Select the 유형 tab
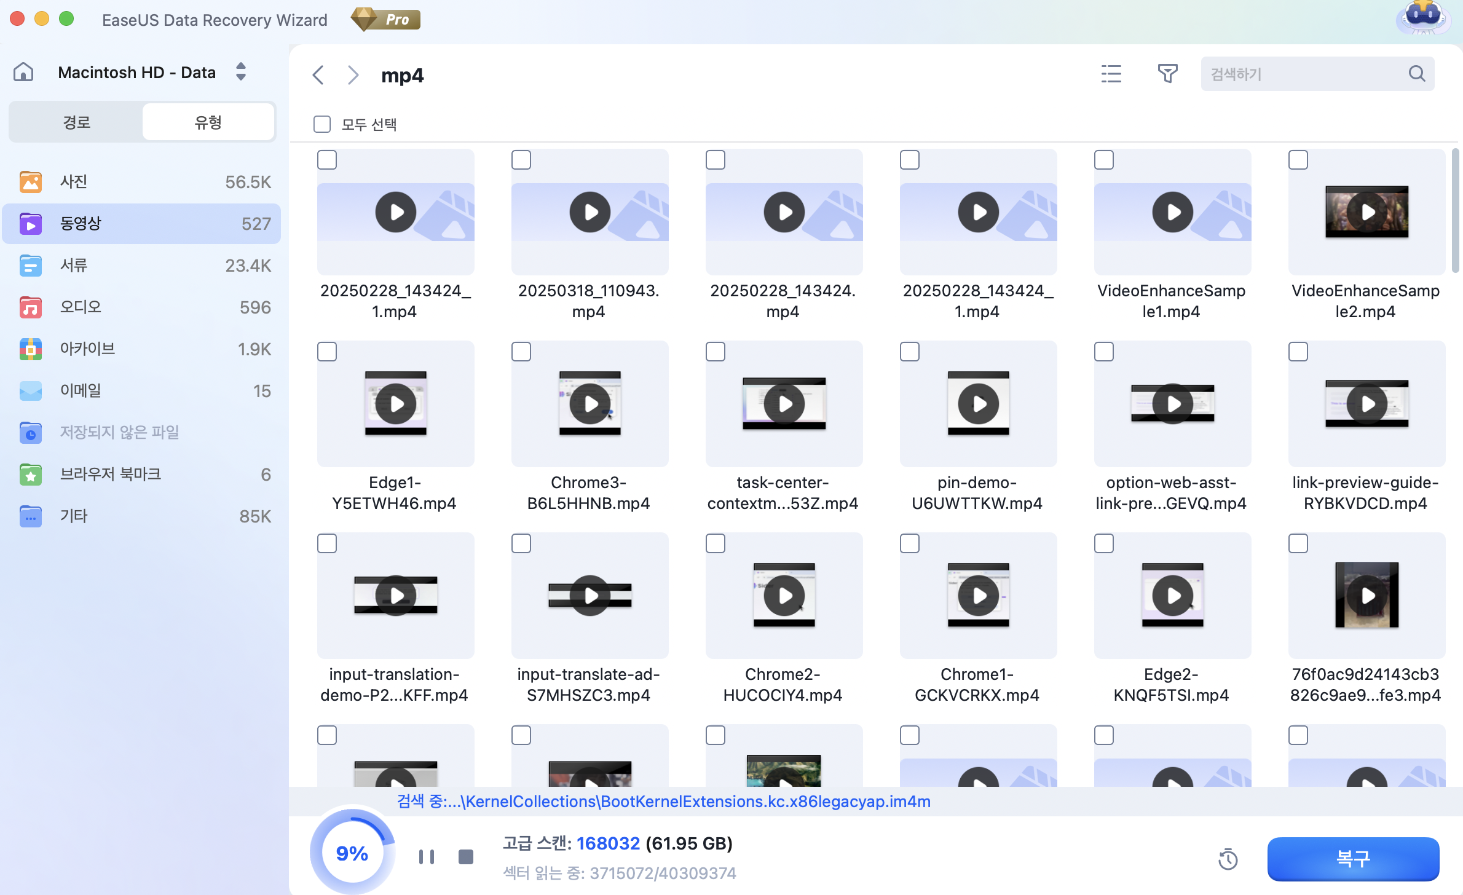This screenshot has width=1463, height=895. tap(208, 122)
